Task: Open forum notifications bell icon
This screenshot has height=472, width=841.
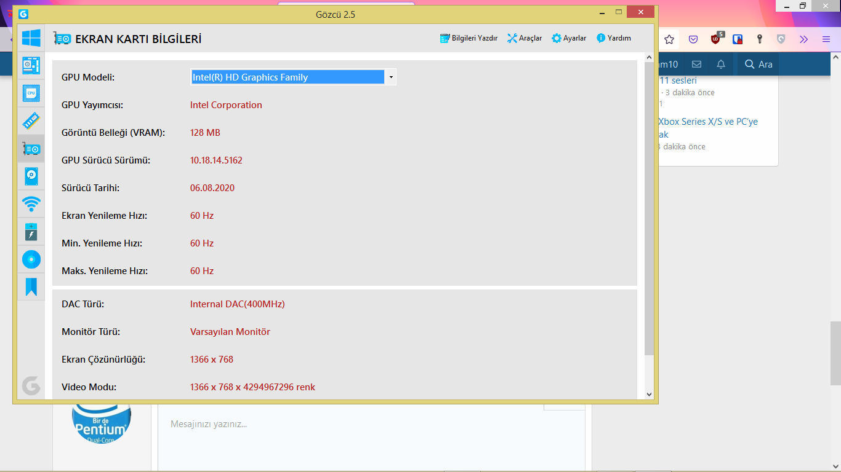Action: (x=721, y=65)
